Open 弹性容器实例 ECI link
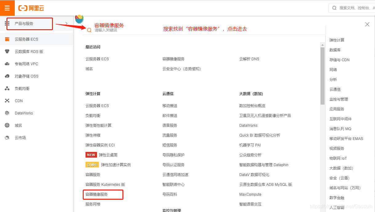Viewport: 375px width, 212px height. tap(100, 145)
